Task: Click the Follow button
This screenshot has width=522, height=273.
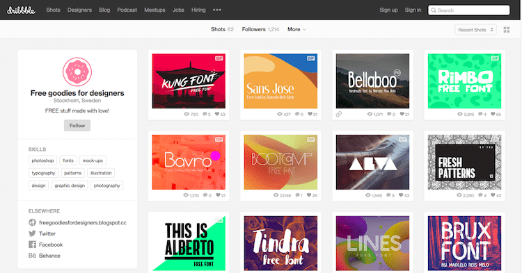Action: [77, 126]
